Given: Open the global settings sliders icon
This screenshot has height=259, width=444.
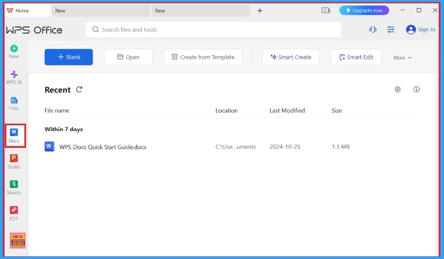Looking at the screenshot, I should [x=391, y=29].
